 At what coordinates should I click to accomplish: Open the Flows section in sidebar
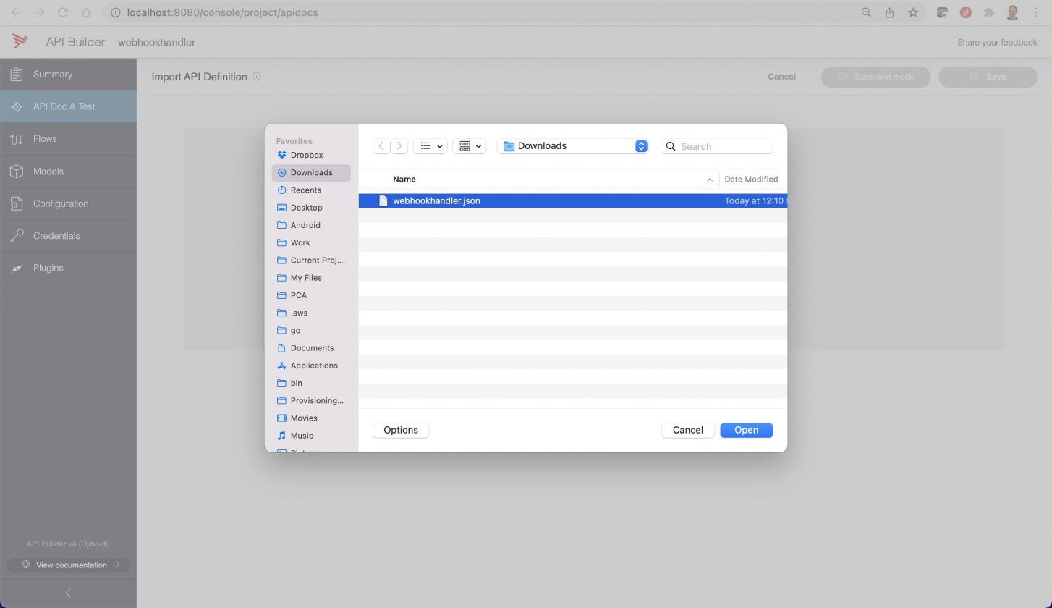pos(45,139)
